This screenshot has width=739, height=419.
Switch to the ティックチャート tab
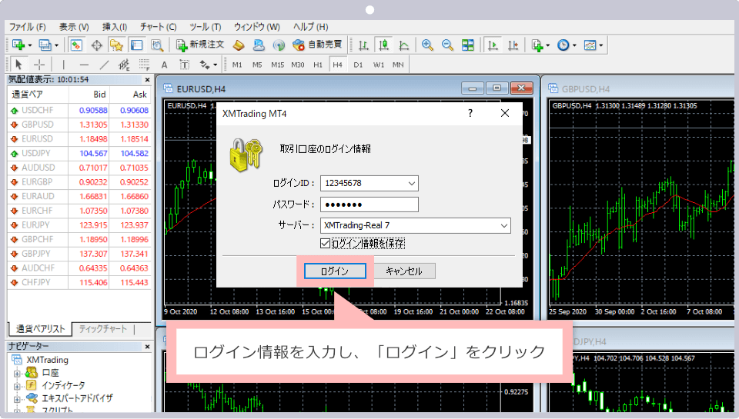pyautogui.click(x=103, y=329)
